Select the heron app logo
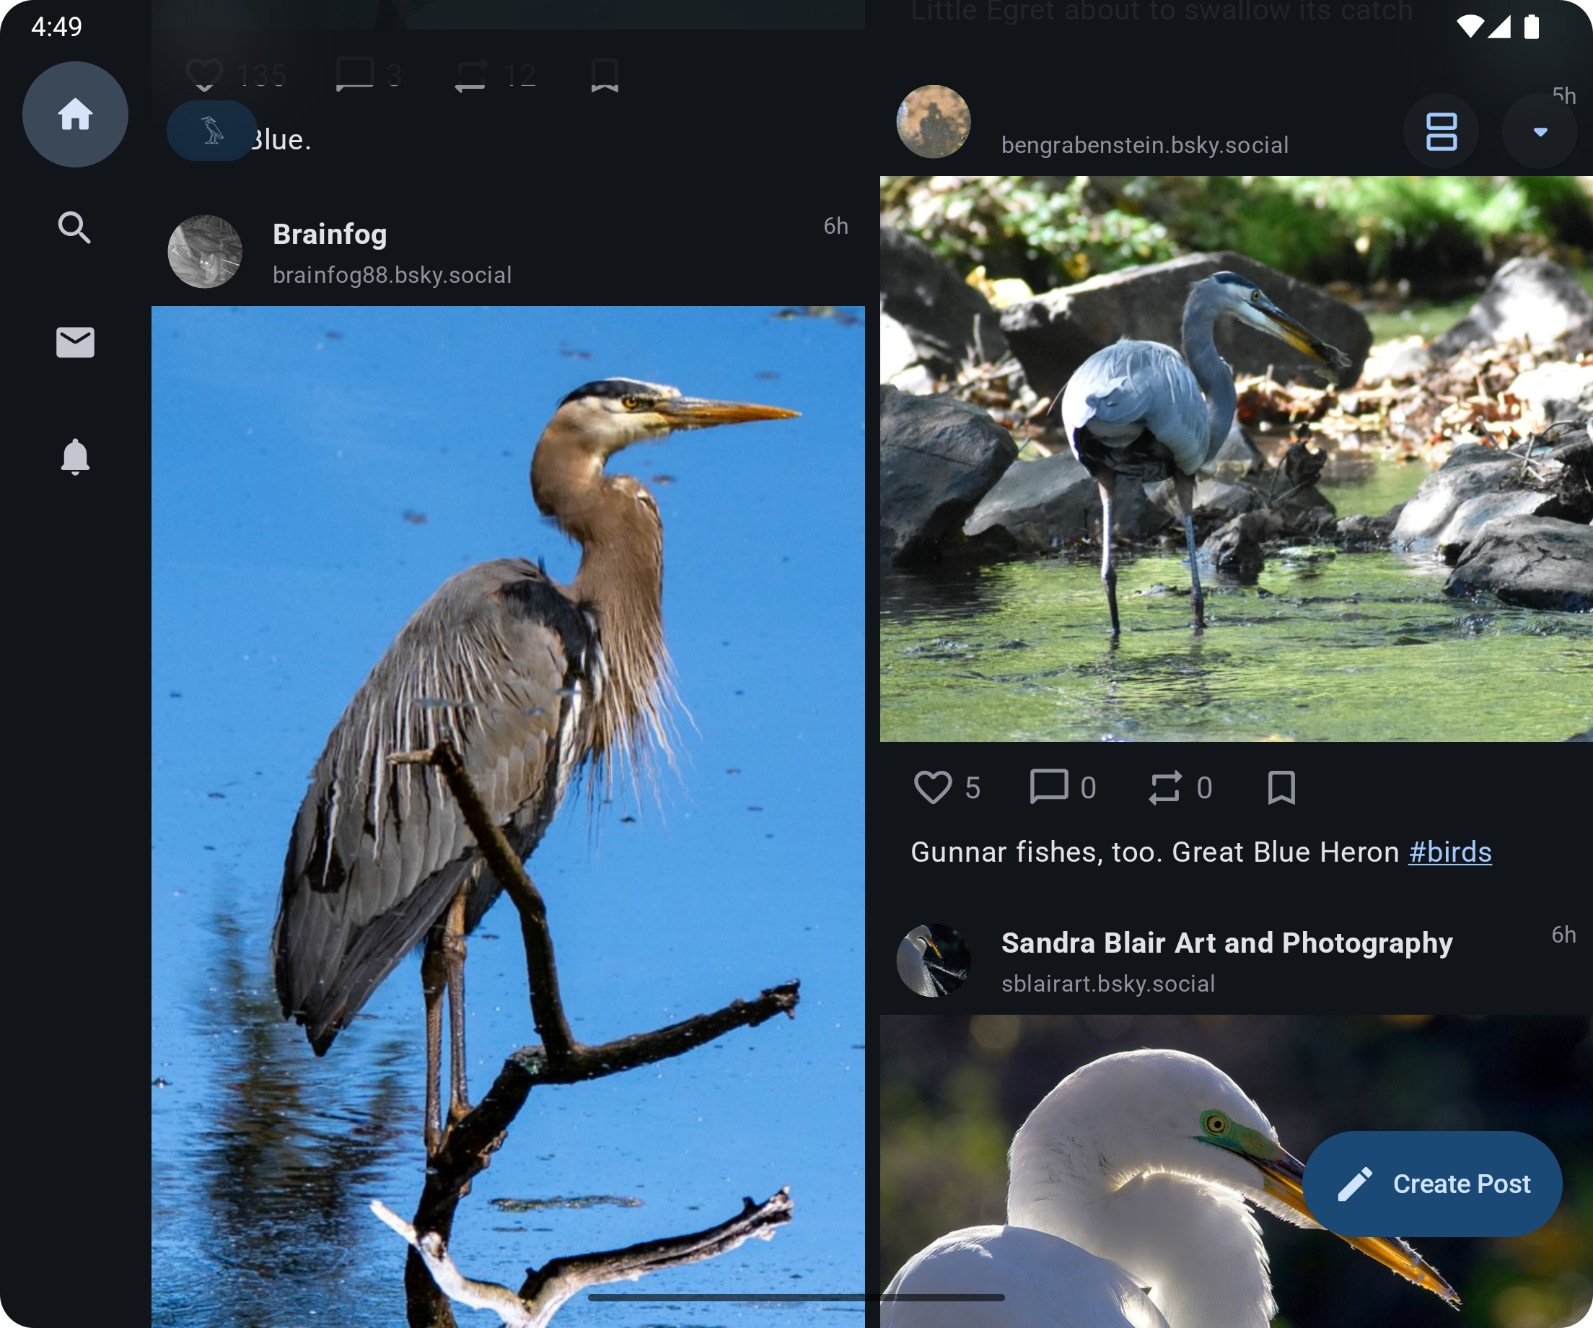The height and width of the screenshot is (1328, 1593). 211,131
